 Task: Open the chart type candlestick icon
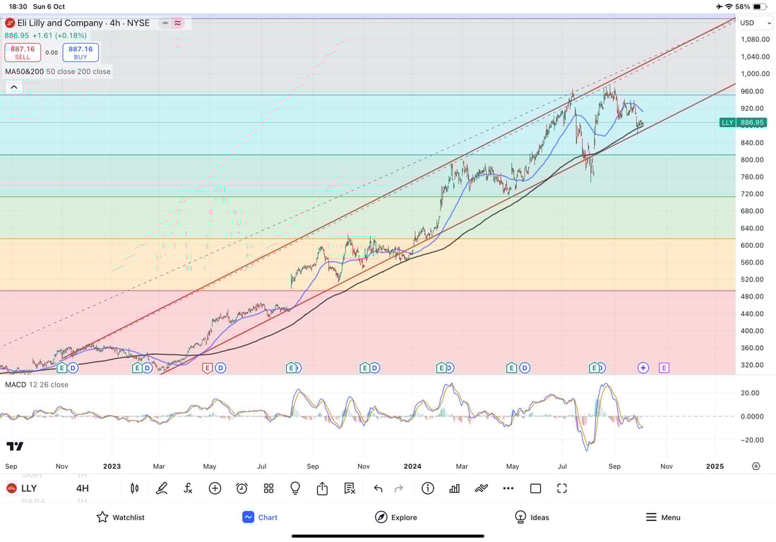[x=134, y=488]
